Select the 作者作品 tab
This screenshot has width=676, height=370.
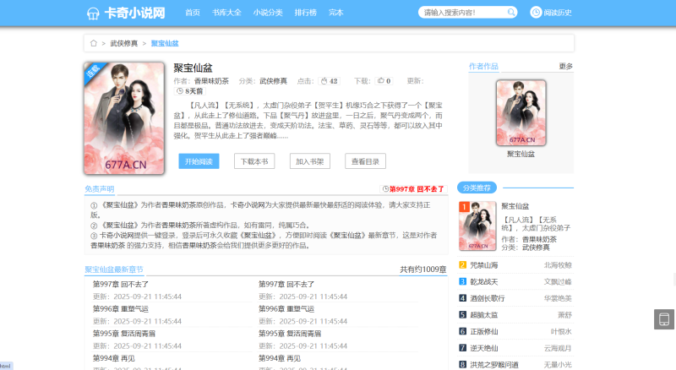[x=483, y=66]
